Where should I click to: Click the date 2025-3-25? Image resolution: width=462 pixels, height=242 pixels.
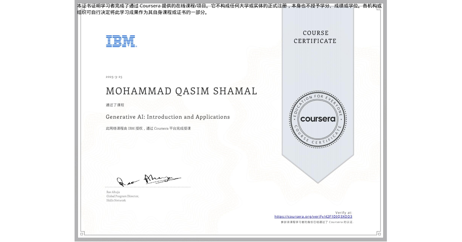114,77
